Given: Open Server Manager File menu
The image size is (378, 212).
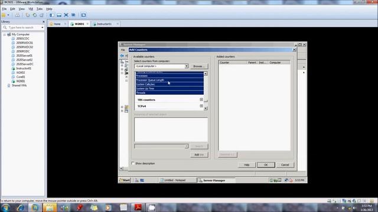Looking at the screenshot, I should pyautogui.click(x=123, y=50).
